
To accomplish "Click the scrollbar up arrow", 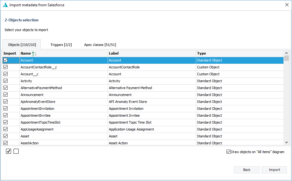I will pyautogui.click(x=286, y=53).
